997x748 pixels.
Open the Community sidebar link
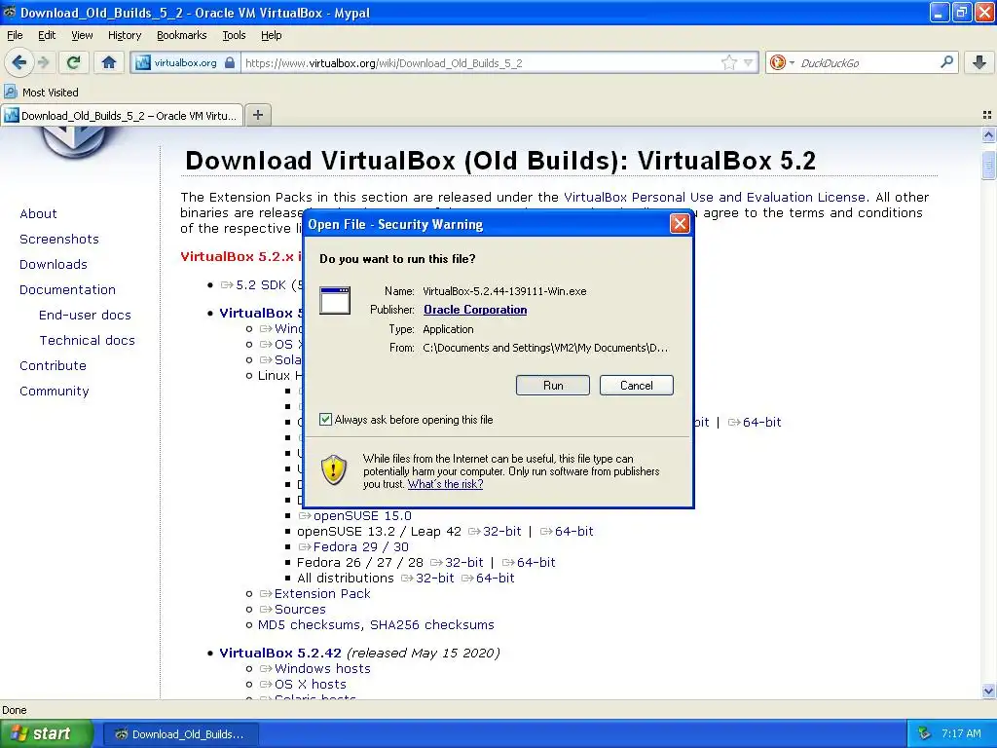[x=55, y=392]
